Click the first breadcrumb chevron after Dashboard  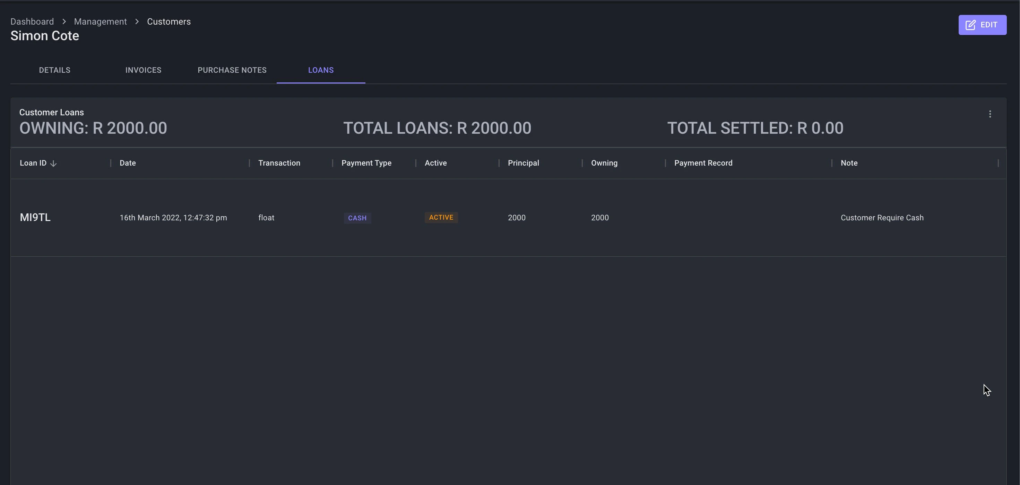click(64, 21)
